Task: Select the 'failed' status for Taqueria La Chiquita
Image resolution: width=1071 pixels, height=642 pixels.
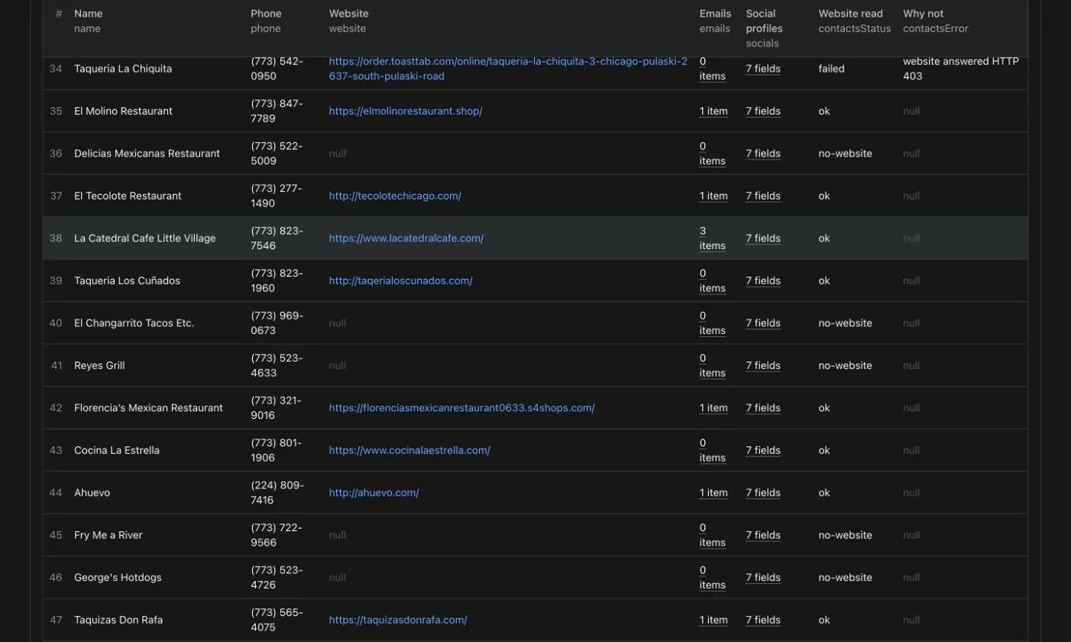Action: click(x=832, y=69)
